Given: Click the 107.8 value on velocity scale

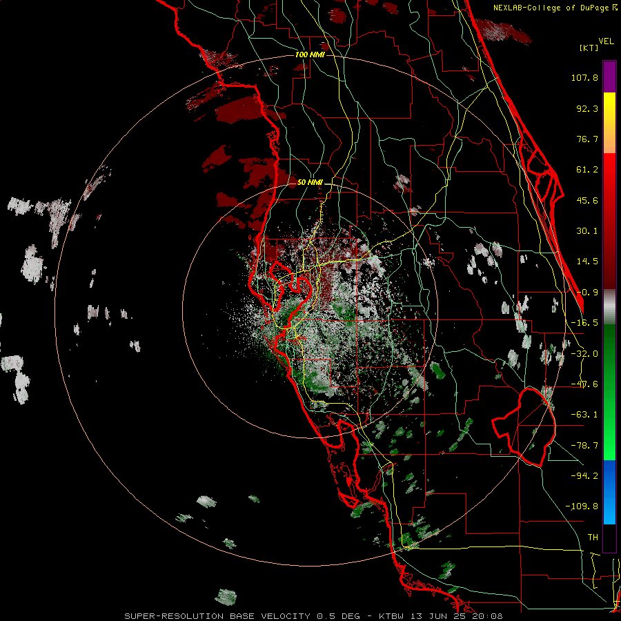Looking at the screenshot, I should click(x=584, y=77).
